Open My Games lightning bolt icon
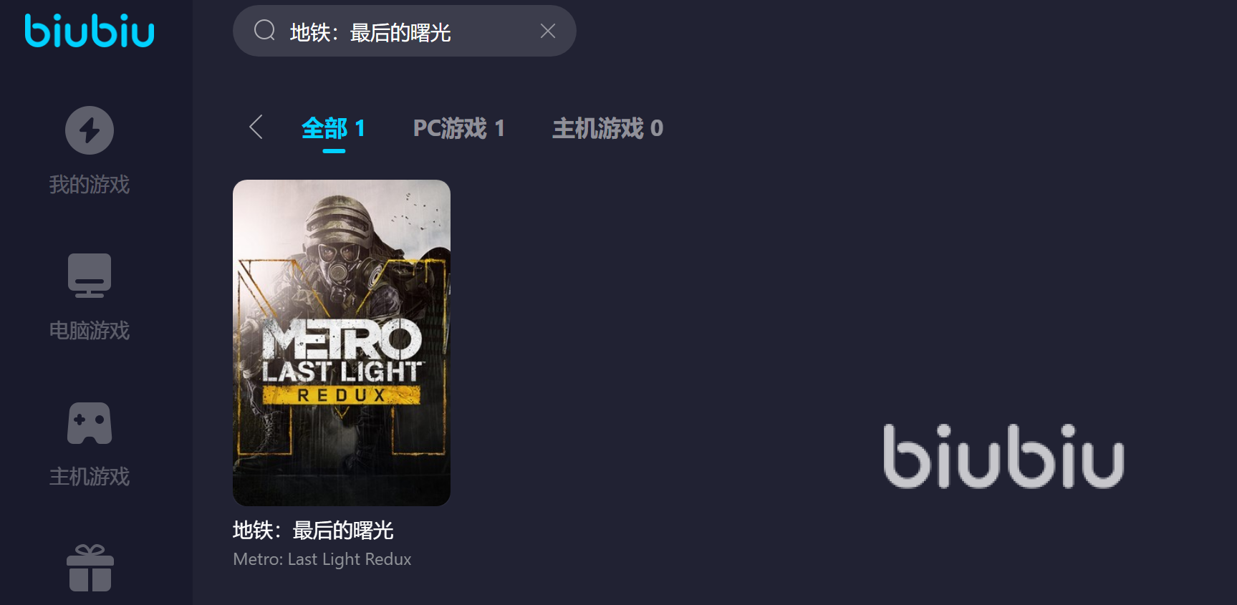The image size is (1237, 605). [90, 130]
